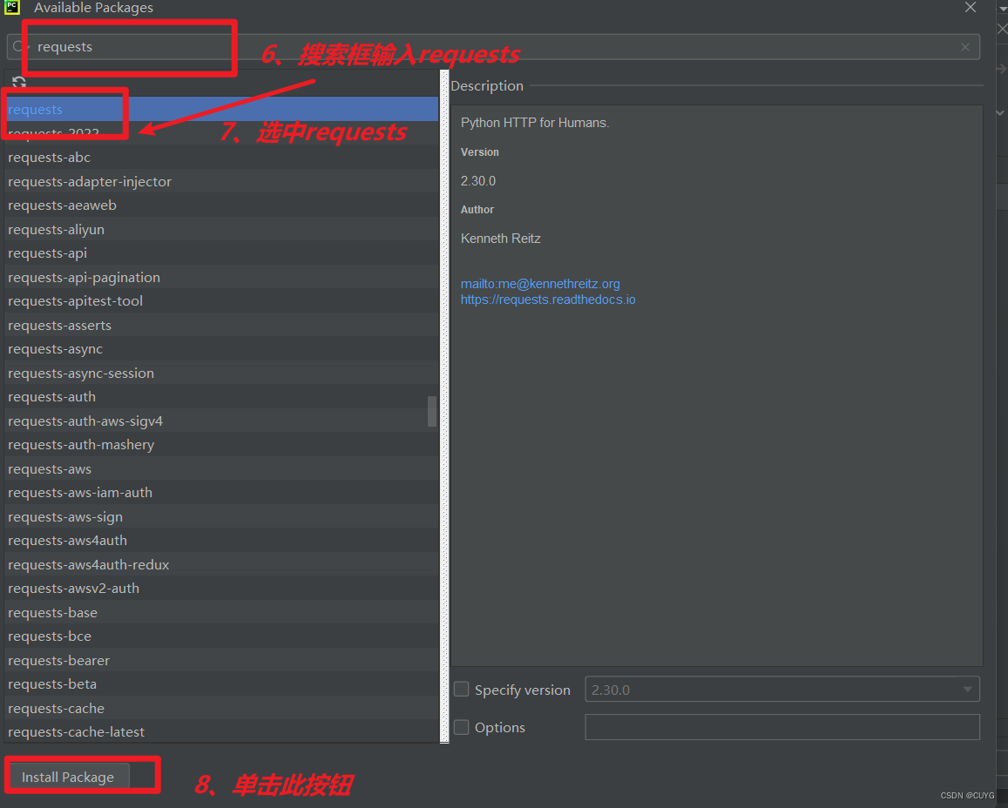Enable the Options checkbox
1008x808 pixels.
[x=461, y=727]
